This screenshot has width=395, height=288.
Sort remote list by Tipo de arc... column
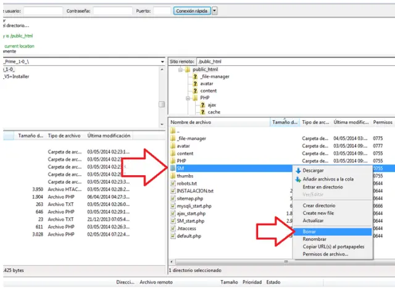click(x=315, y=122)
